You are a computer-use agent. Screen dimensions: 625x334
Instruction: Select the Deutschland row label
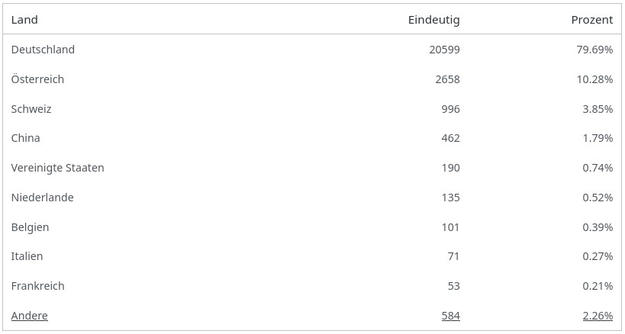(43, 50)
